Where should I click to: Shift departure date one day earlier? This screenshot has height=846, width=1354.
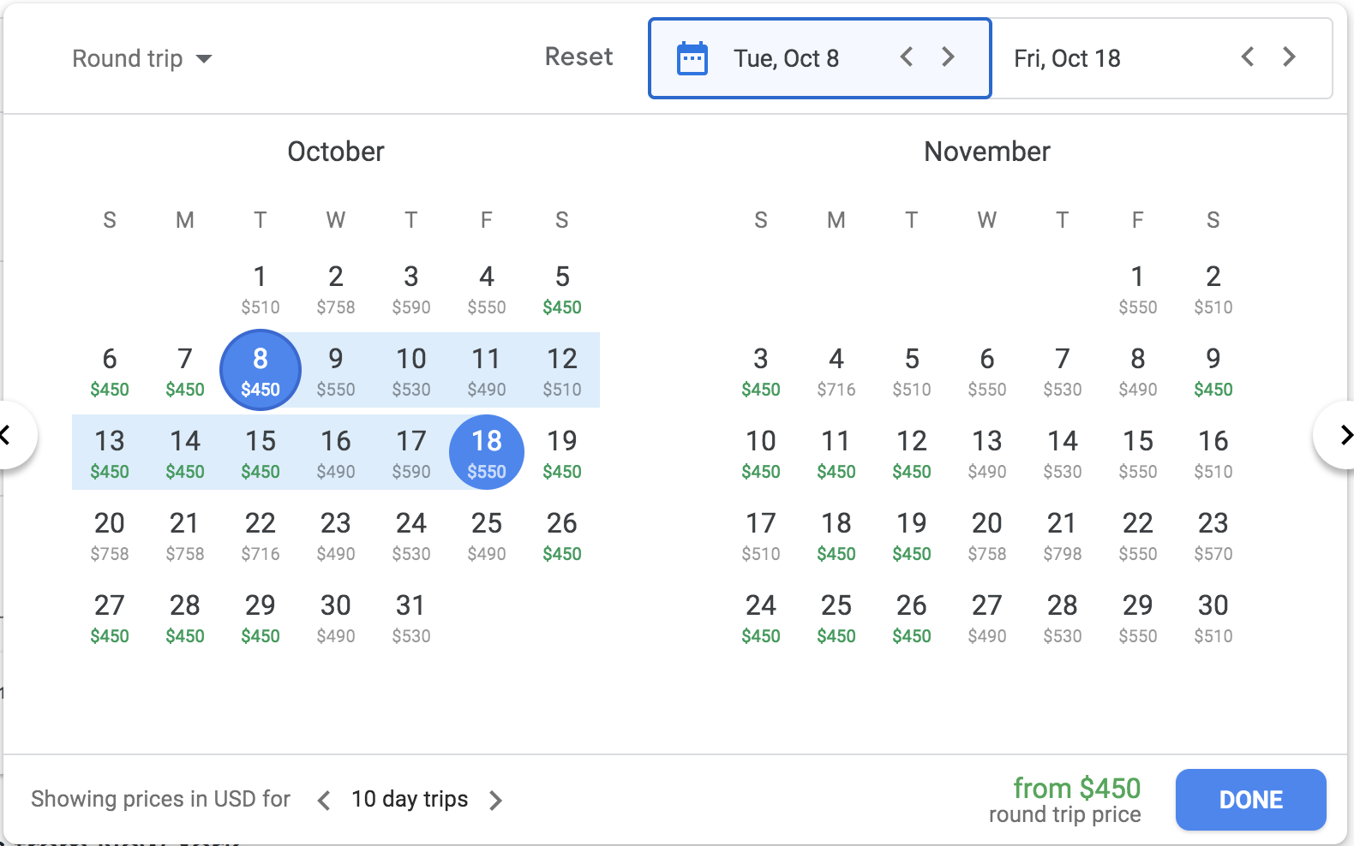[x=907, y=57]
